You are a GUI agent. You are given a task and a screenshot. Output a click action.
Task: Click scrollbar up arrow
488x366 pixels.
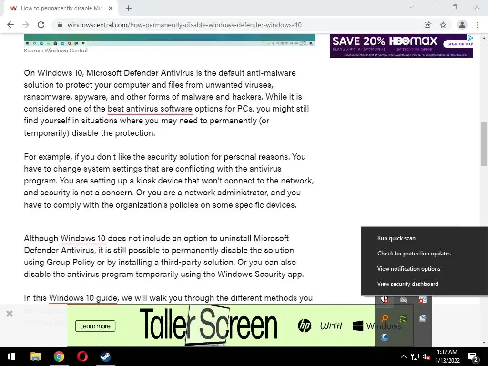point(484,38)
